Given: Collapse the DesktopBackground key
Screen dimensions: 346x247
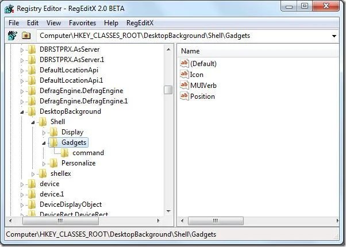Looking at the screenshot, I should (22, 112).
